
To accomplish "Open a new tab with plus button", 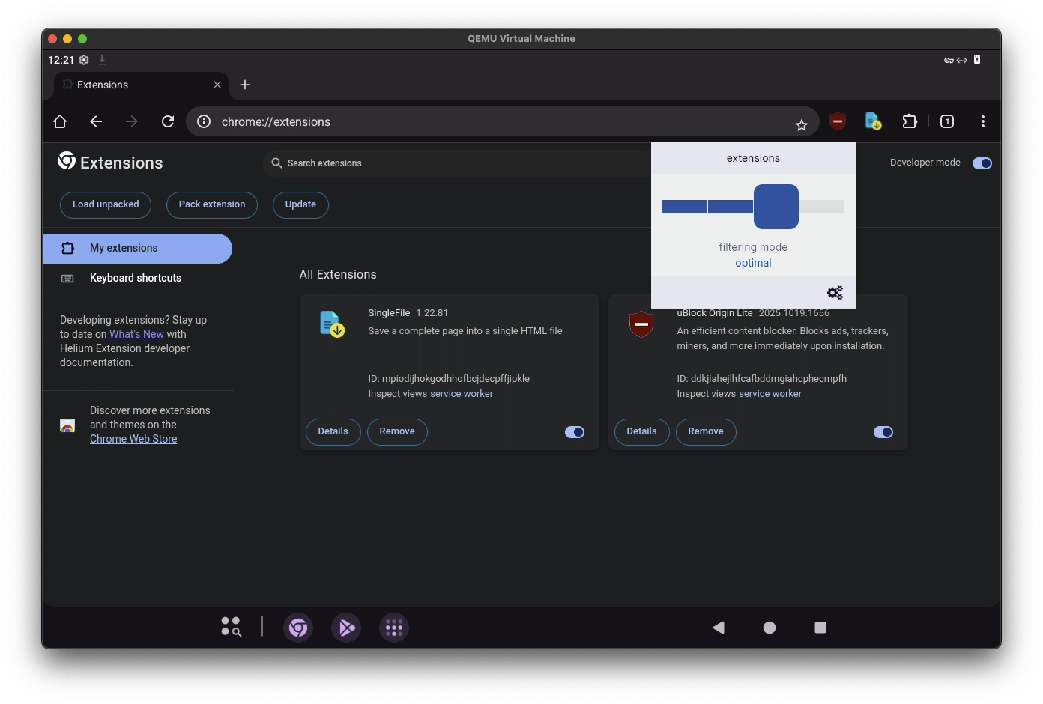I will (x=245, y=85).
